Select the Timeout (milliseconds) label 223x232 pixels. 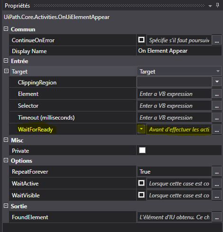point(46,118)
